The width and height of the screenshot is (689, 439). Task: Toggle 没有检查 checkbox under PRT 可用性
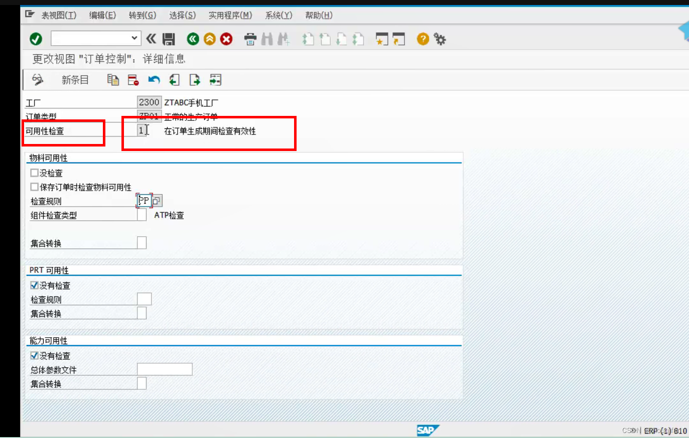coord(34,285)
